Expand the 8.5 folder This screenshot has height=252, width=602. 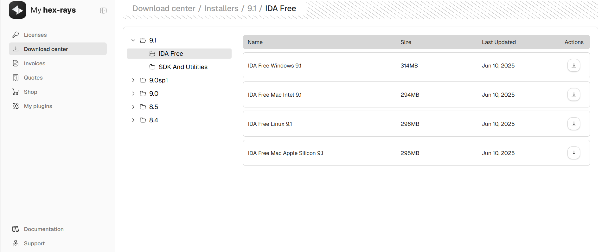pos(133,107)
